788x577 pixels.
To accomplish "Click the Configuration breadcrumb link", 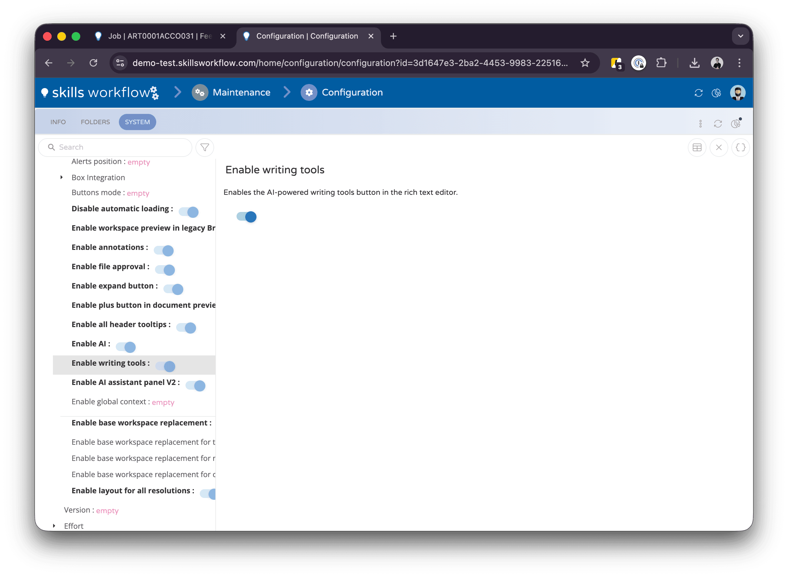I will coord(352,92).
